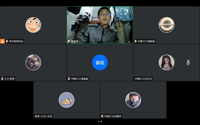Click the orange host icon beside 学习部邢志远
The image size is (200, 125).
2,41
